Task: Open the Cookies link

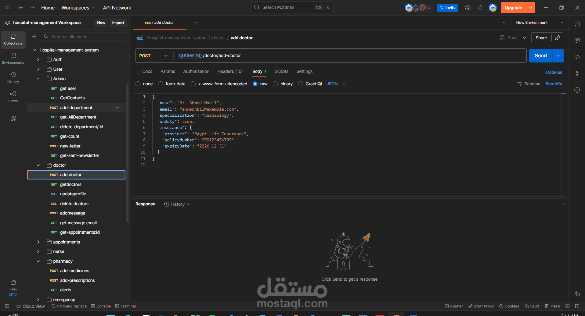Action: click(x=554, y=72)
